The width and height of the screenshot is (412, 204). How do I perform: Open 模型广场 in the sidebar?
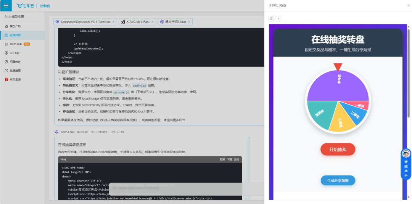pos(15,26)
